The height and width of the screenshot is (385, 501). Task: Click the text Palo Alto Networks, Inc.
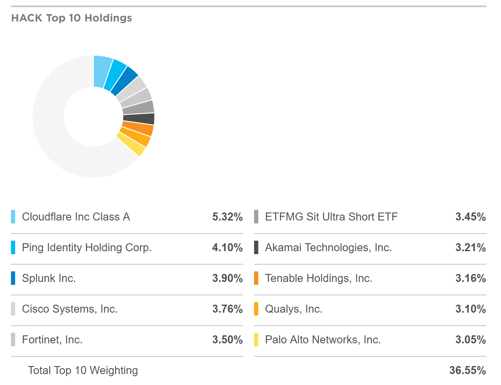pos(323,340)
